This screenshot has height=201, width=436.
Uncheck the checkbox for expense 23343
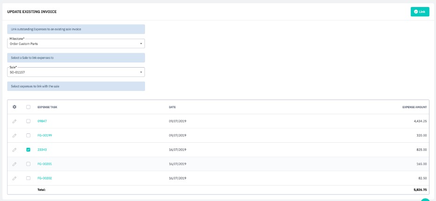29,150
